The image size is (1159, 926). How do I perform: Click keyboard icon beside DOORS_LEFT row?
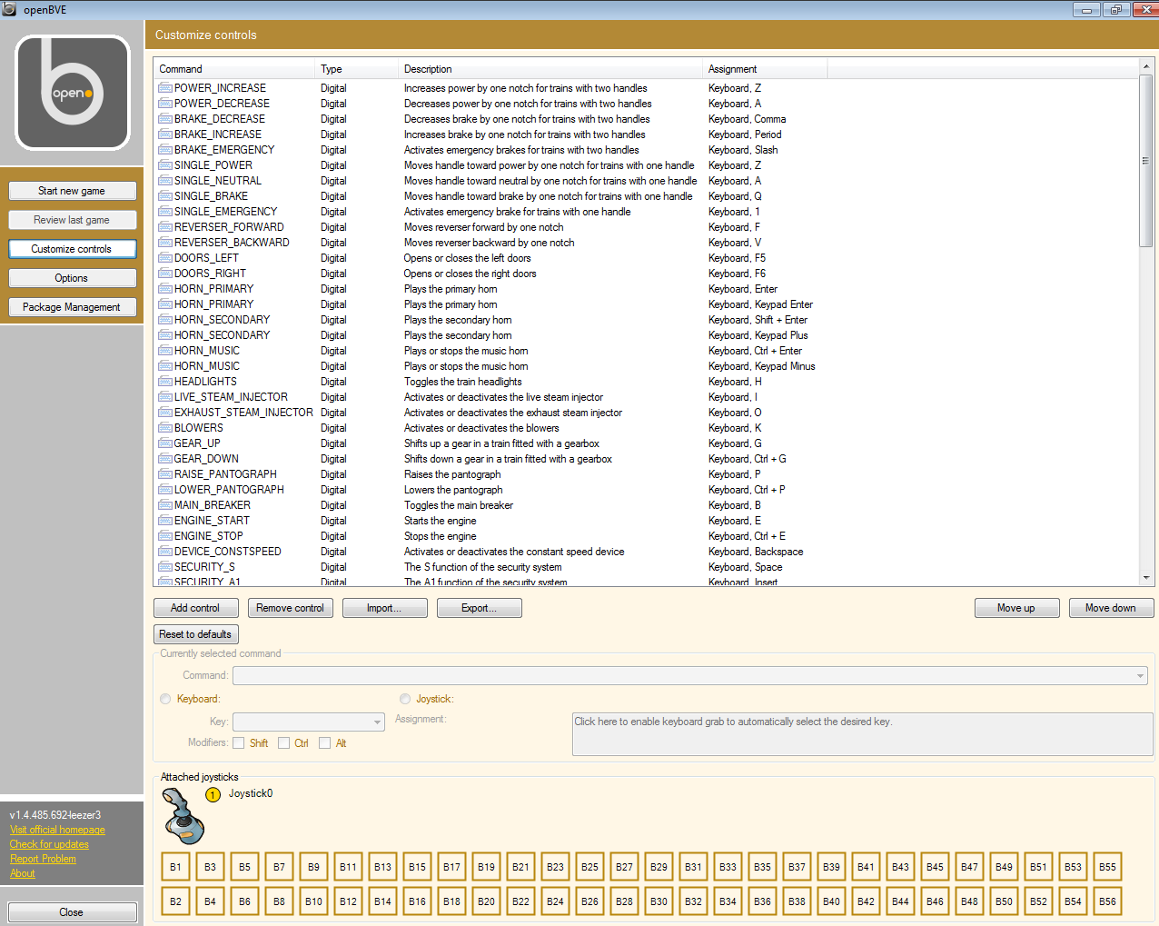click(x=165, y=258)
